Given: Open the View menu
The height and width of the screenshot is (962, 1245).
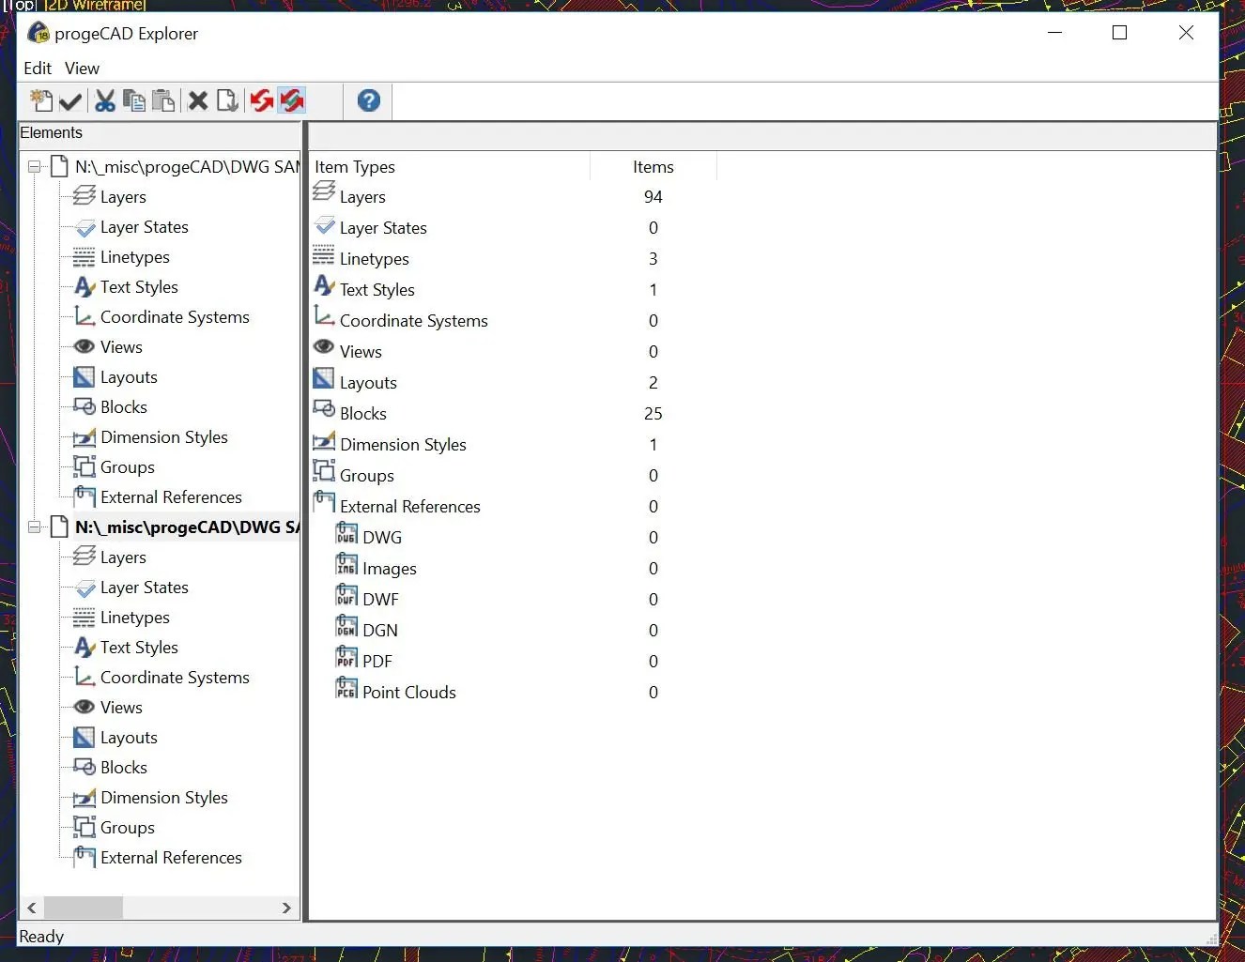Looking at the screenshot, I should click(82, 69).
